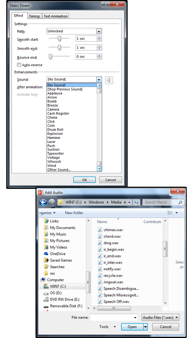The height and width of the screenshot is (338, 193).
Task: Switch to the Timing tab
Action: (x=34, y=16)
